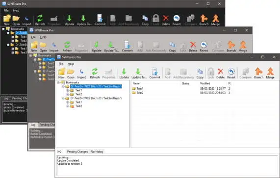Open File menu in front window
Screen dimensions: 280x178
point(61,64)
